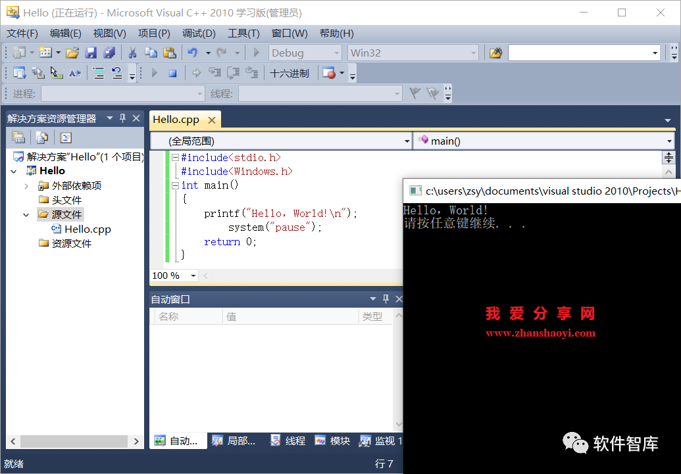Open the 文件(F) menu

22,34
